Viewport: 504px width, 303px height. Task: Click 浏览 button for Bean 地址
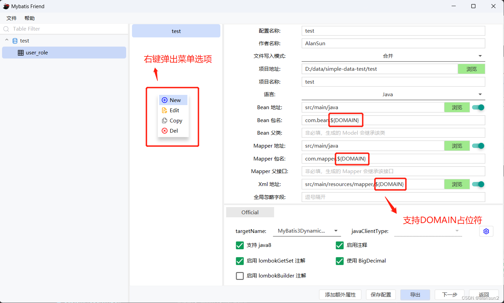click(x=457, y=107)
